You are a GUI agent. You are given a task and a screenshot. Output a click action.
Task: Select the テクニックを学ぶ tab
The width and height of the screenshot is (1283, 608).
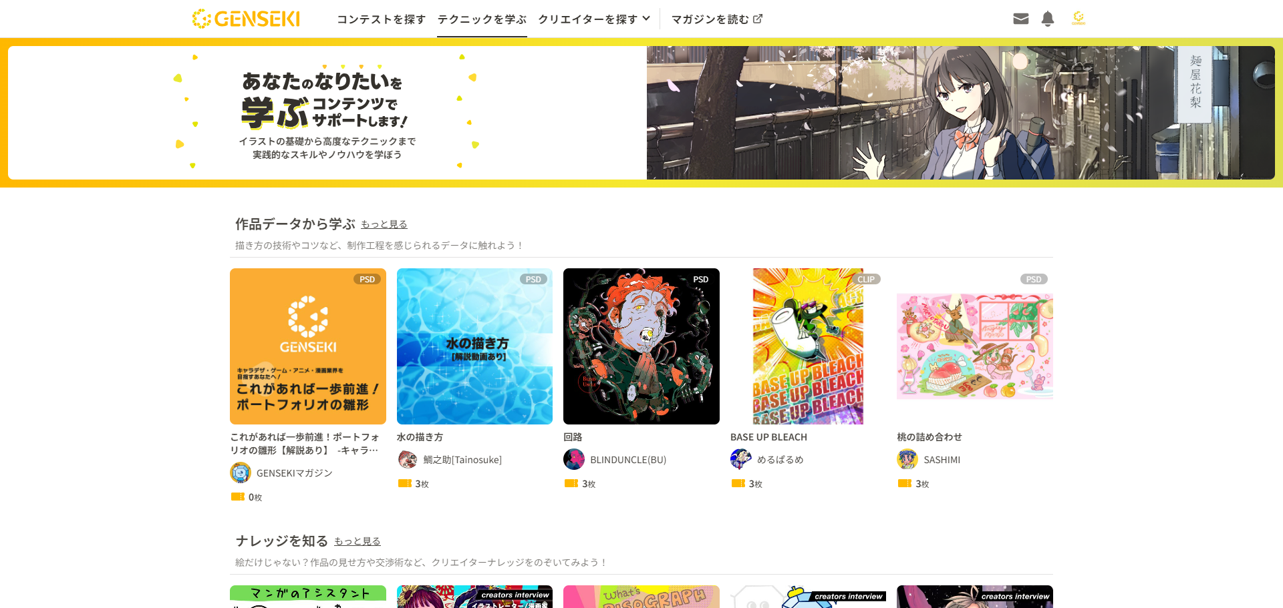[x=482, y=19]
